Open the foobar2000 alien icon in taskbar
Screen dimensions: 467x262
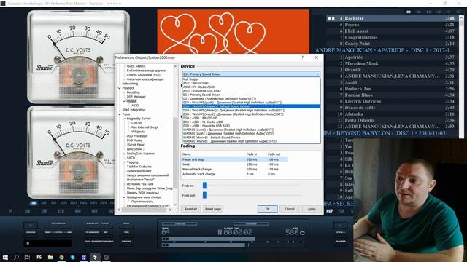tap(95, 257)
